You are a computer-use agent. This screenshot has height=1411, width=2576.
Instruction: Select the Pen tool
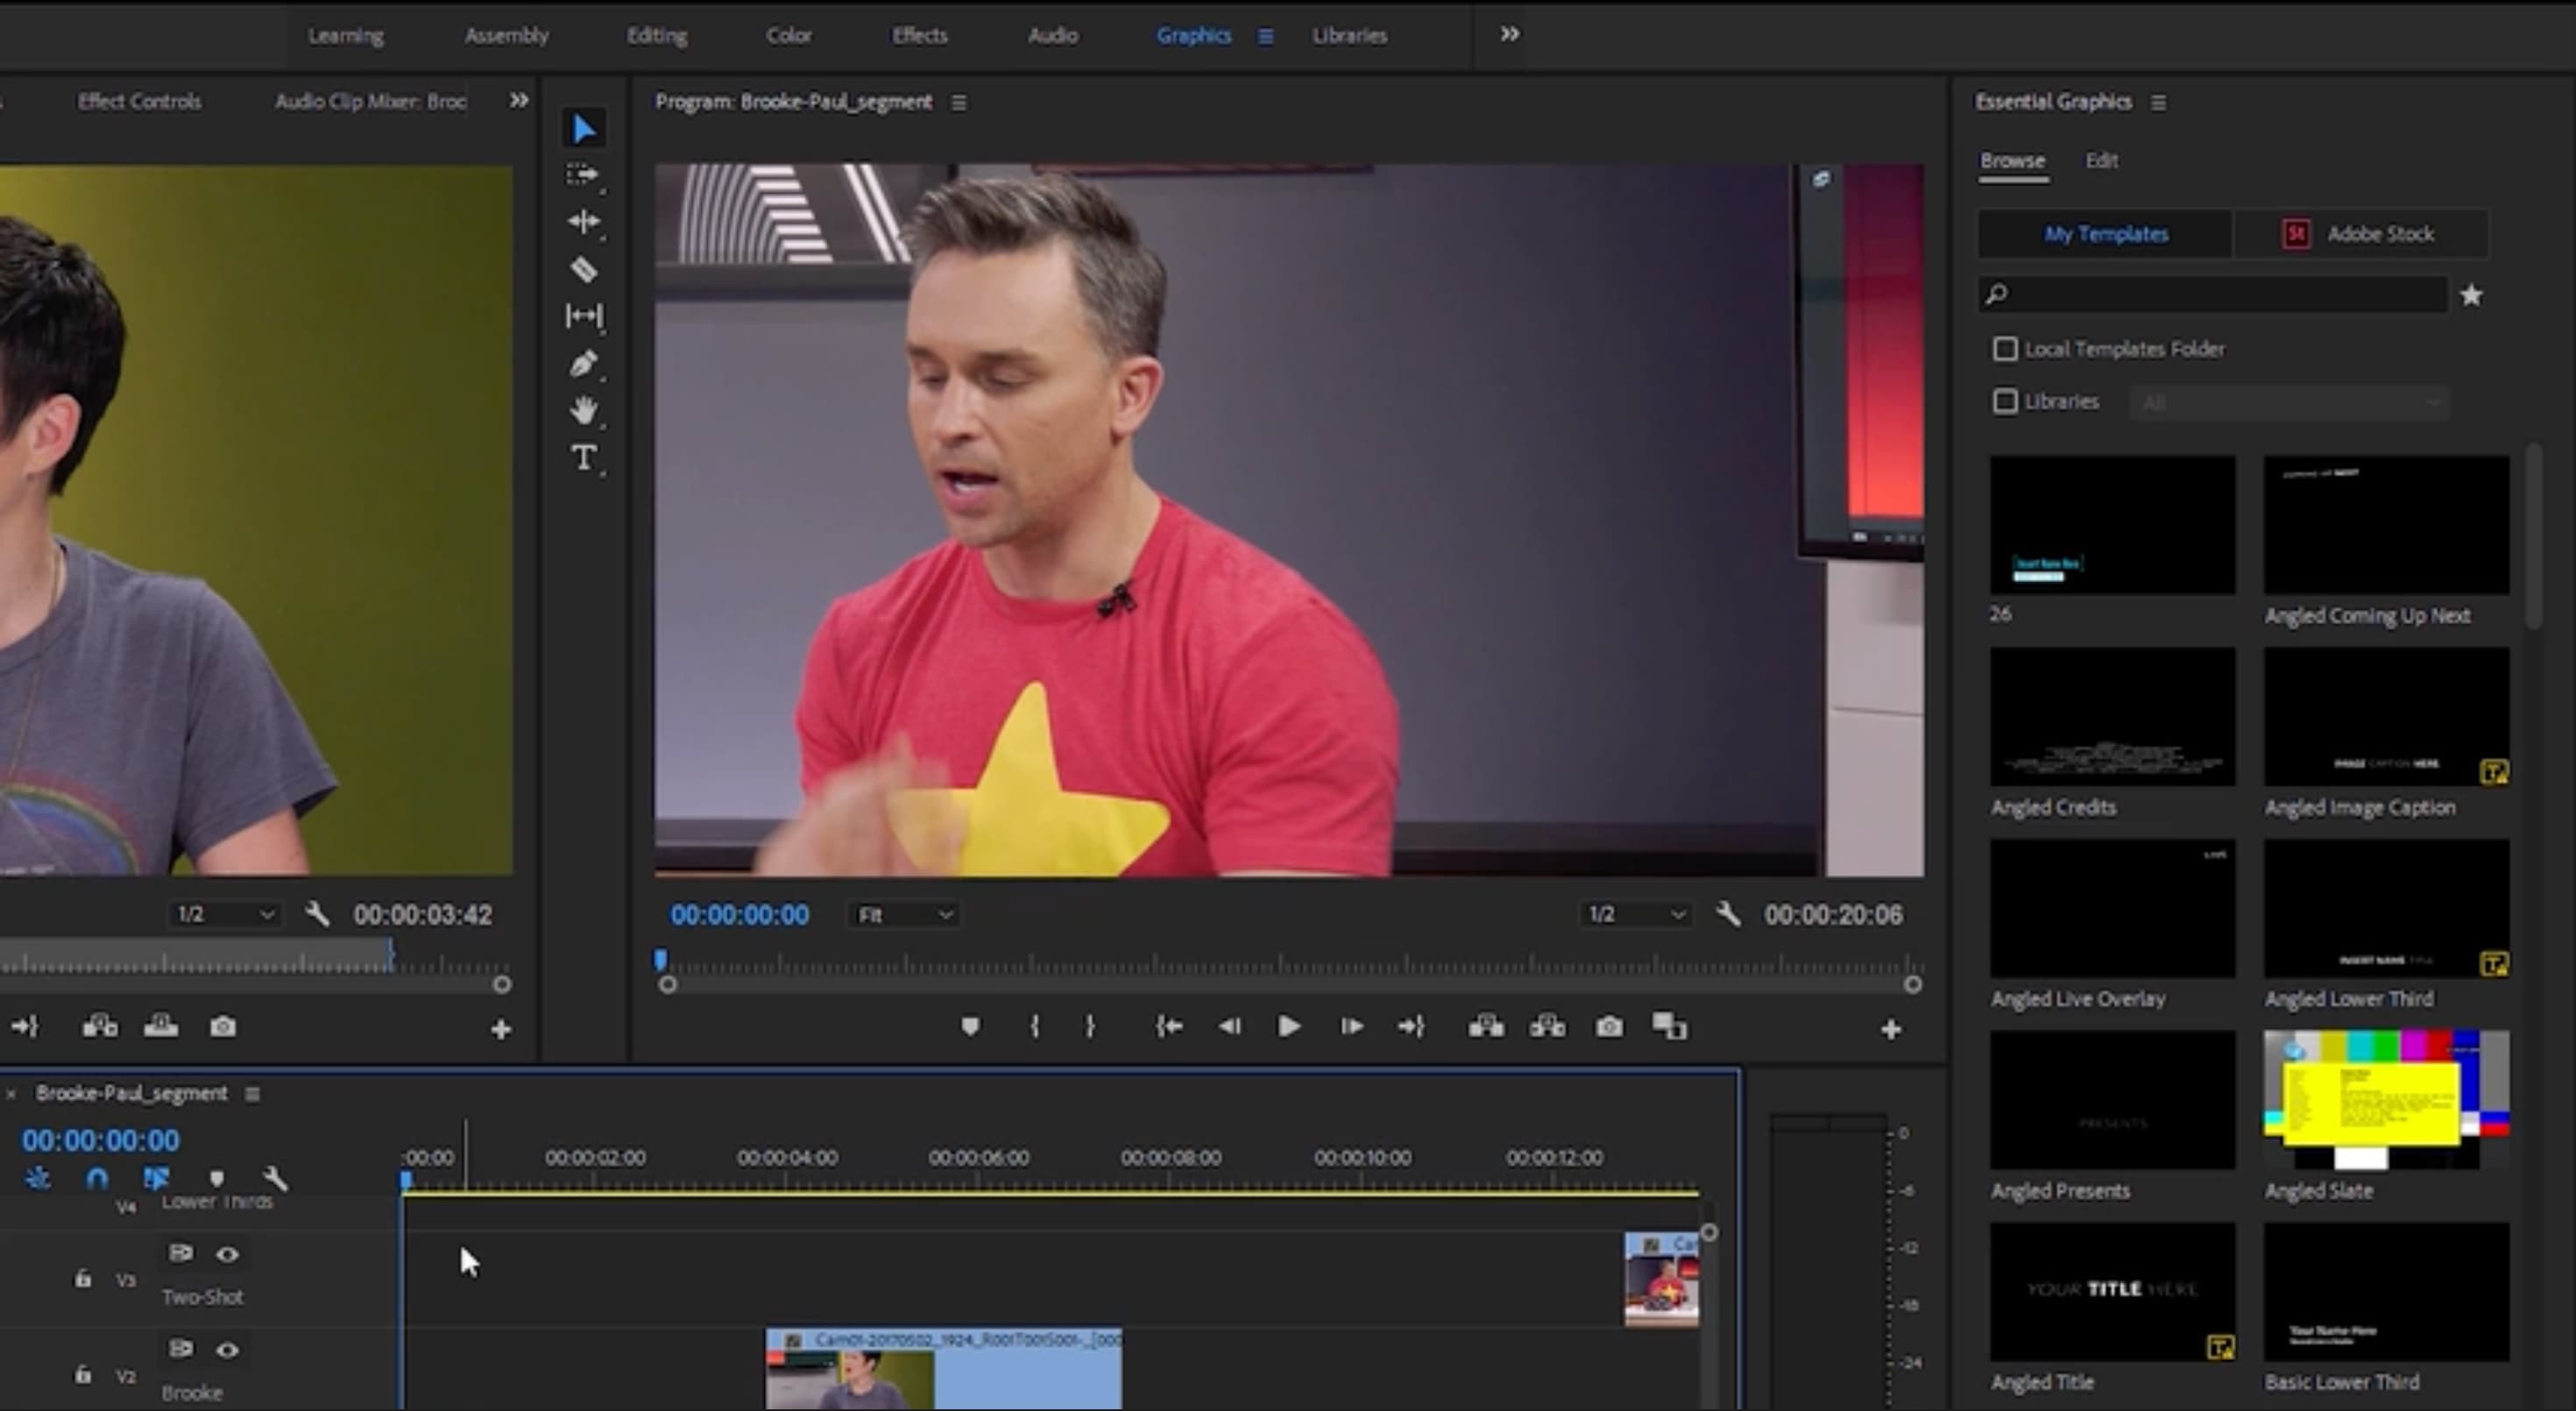(584, 364)
